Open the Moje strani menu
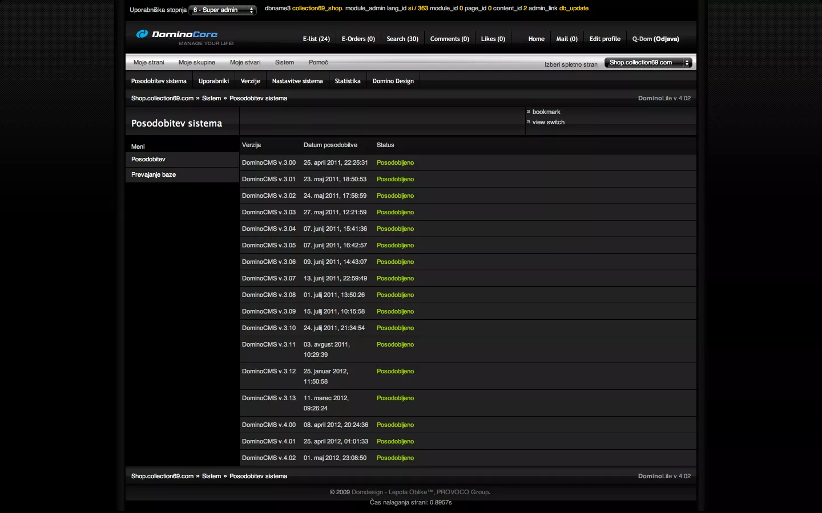This screenshot has width=822, height=513. tap(148, 63)
